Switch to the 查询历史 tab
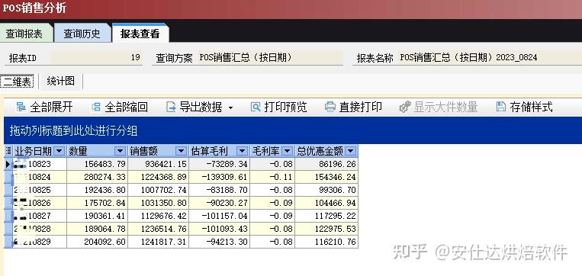Viewport: 582px width, 276px height. coord(82,34)
